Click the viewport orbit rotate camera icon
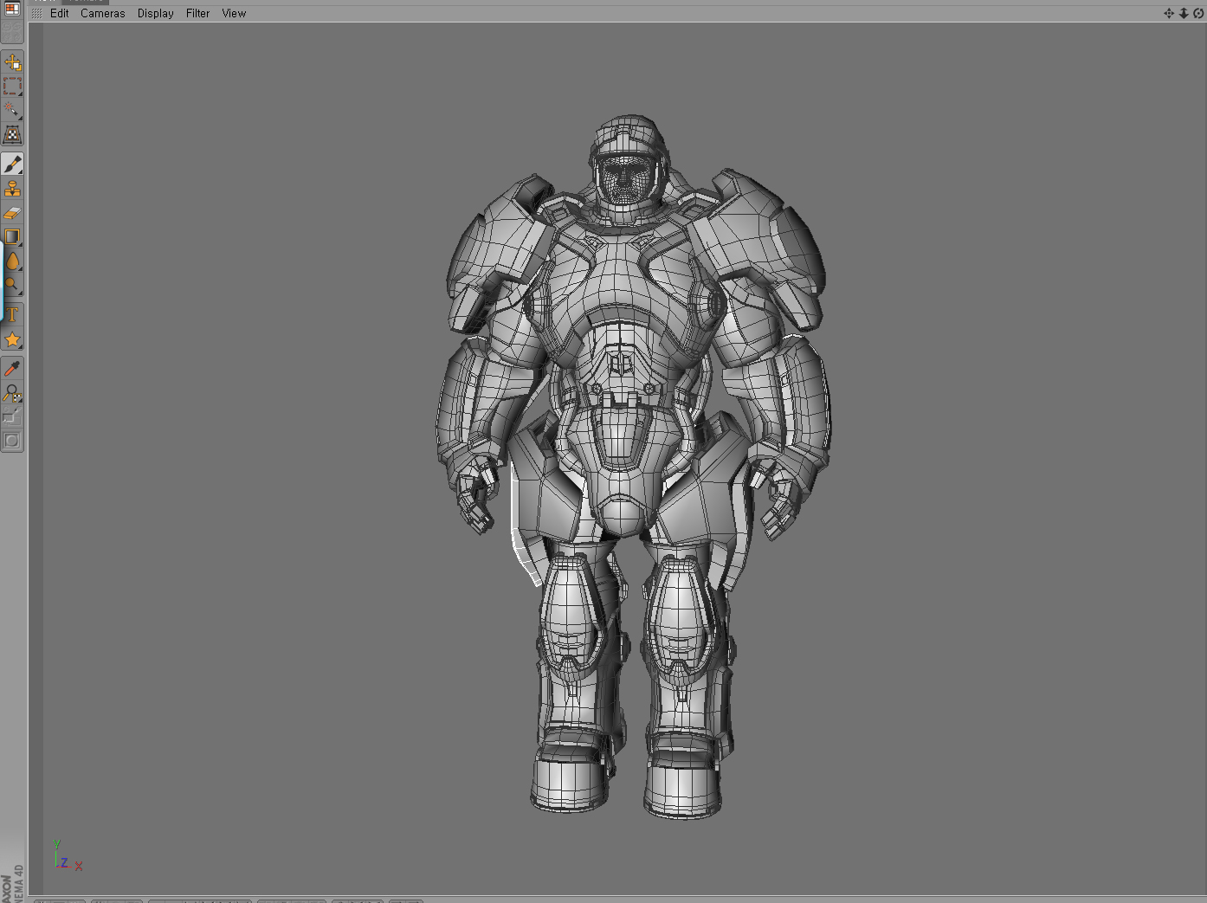 coord(1198,13)
